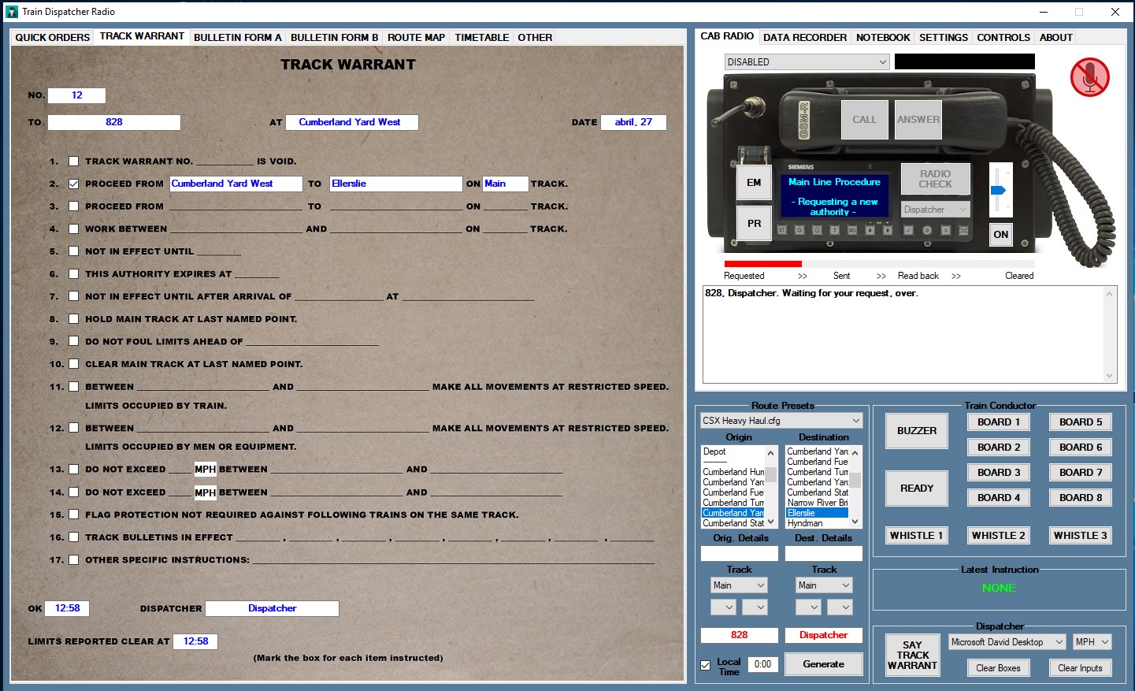Open the Data Recorder tab
The height and width of the screenshot is (691, 1135).
tap(805, 37)
